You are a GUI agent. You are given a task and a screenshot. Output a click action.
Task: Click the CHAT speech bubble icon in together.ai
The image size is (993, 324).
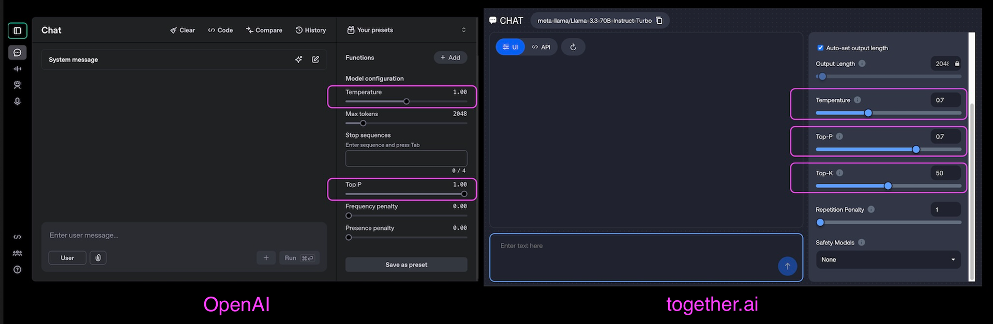[493, 21]
